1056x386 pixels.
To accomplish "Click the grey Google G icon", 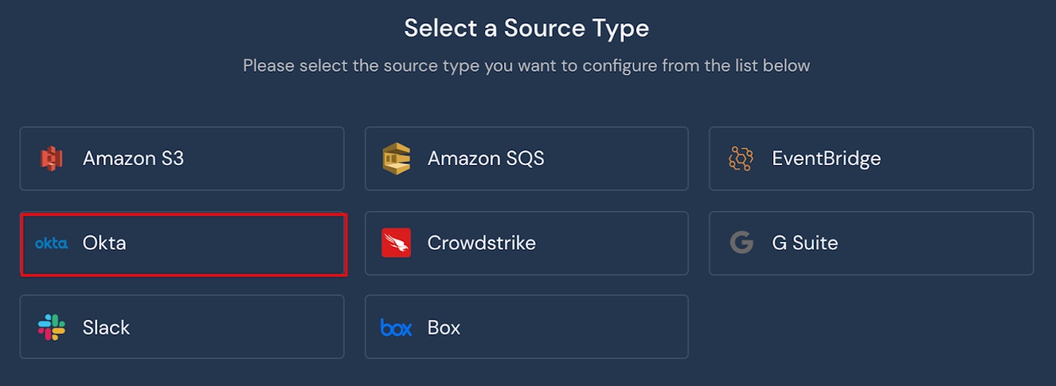I will tap(741, 243).
